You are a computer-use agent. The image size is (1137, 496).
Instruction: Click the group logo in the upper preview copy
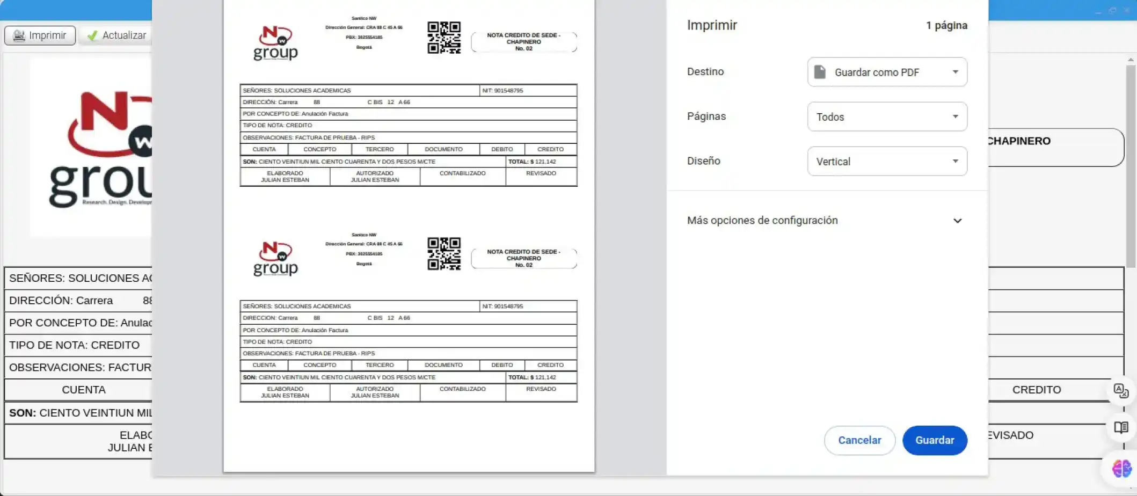tap(275, 43)
